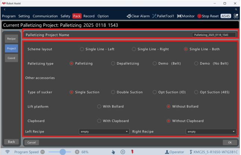Open the Safety menu
Image resolution: width=241 pixels, height=155 pixels.
pos(65,16)
